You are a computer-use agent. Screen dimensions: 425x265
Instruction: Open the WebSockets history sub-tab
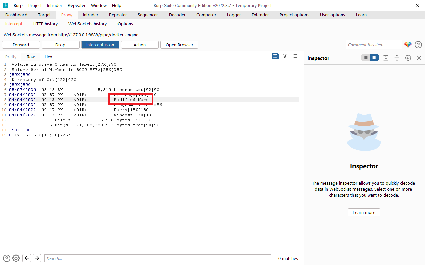coord(88,24)
